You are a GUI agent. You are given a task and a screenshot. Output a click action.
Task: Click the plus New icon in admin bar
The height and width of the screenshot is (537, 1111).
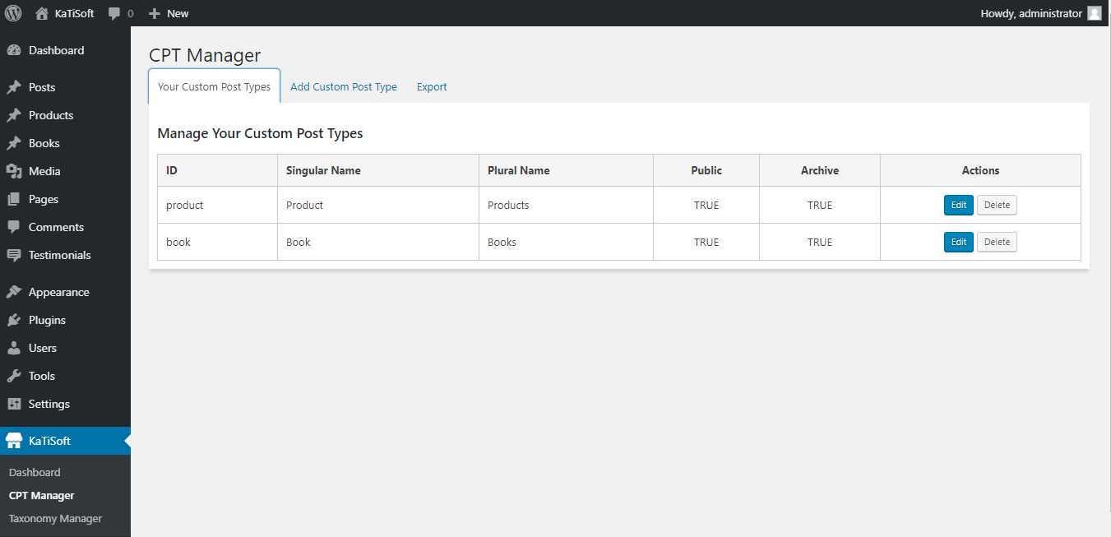[154, 13]
